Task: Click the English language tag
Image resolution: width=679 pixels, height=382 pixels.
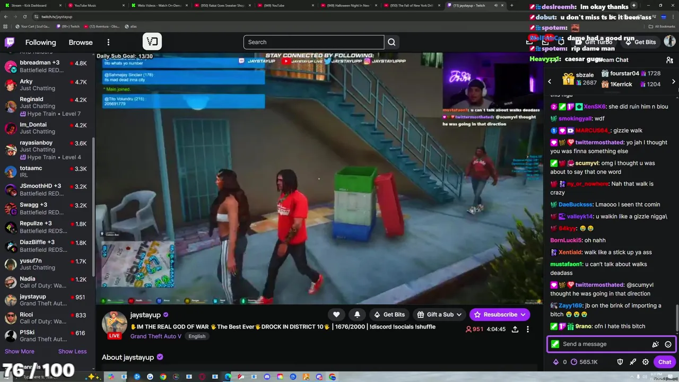Action: (197, 336)
